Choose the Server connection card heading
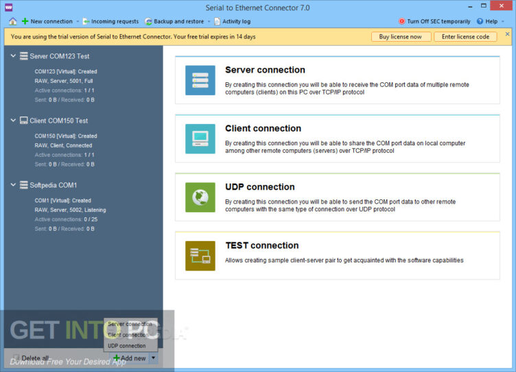The height and width of the screenshot is (372, 516). tap(265, 70)
